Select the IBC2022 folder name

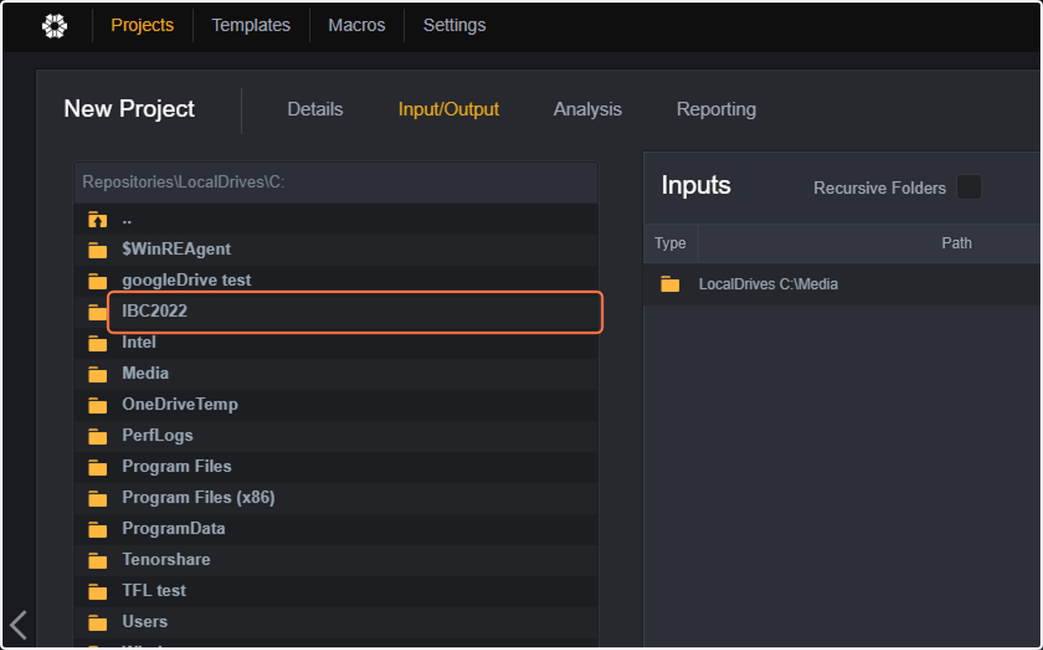tap(155, 311)
